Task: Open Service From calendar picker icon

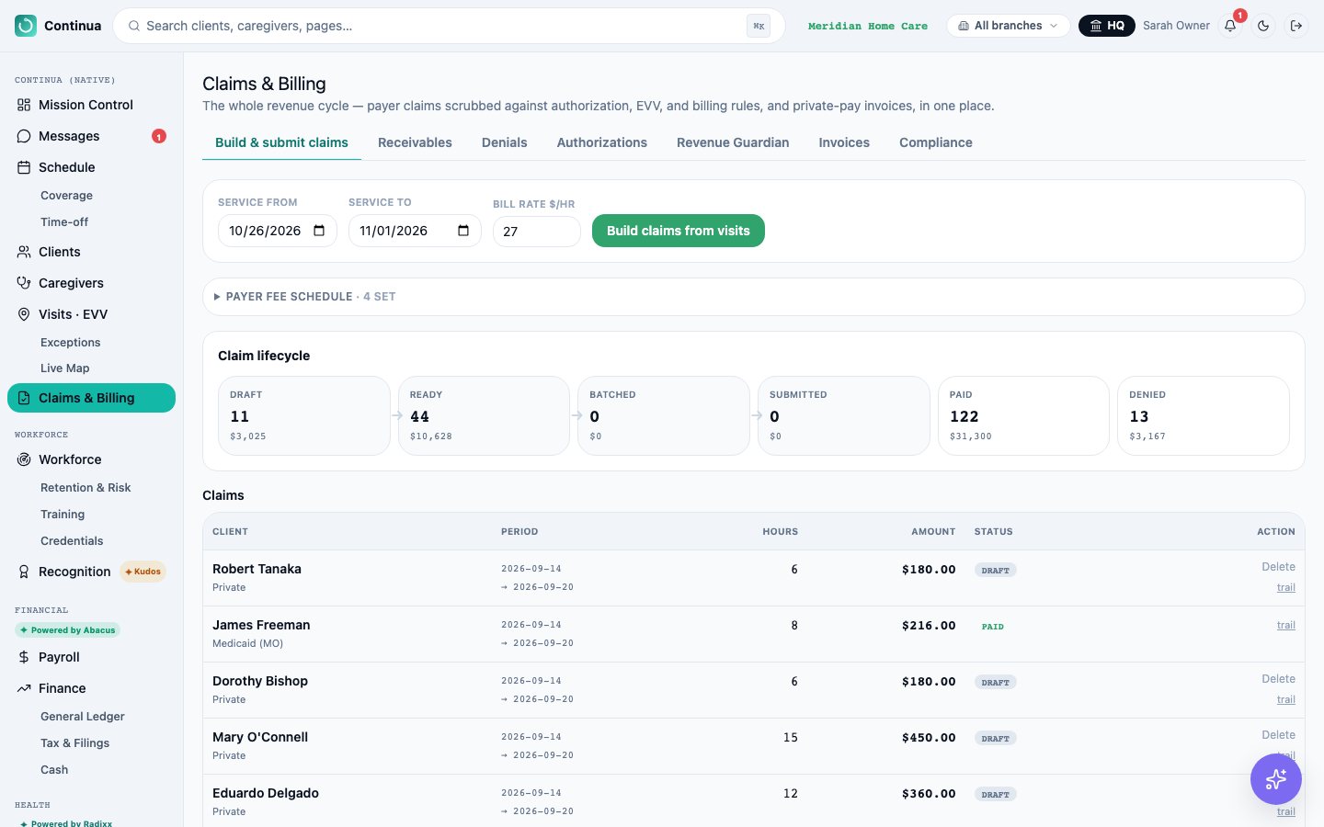Action: 319,231
